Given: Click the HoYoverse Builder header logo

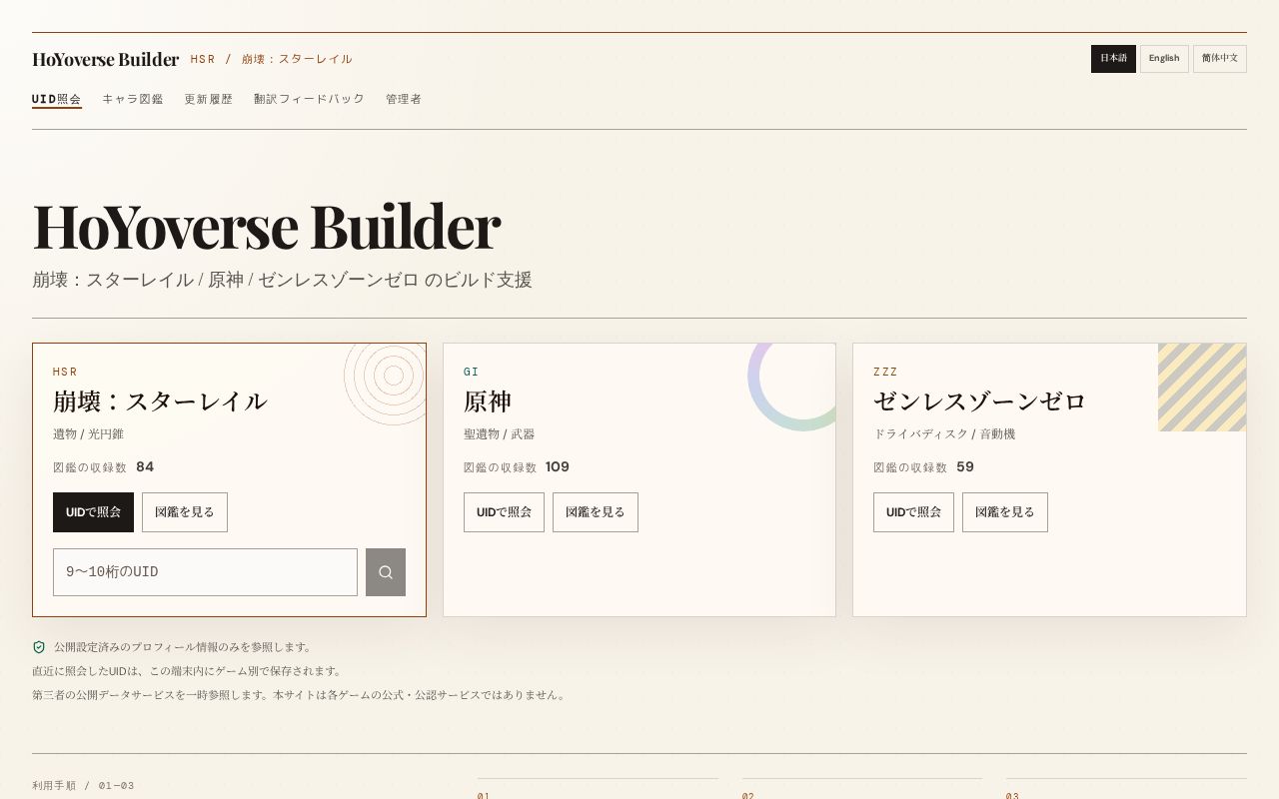Looking at the screenshot, I should click(x=105, y=59).
